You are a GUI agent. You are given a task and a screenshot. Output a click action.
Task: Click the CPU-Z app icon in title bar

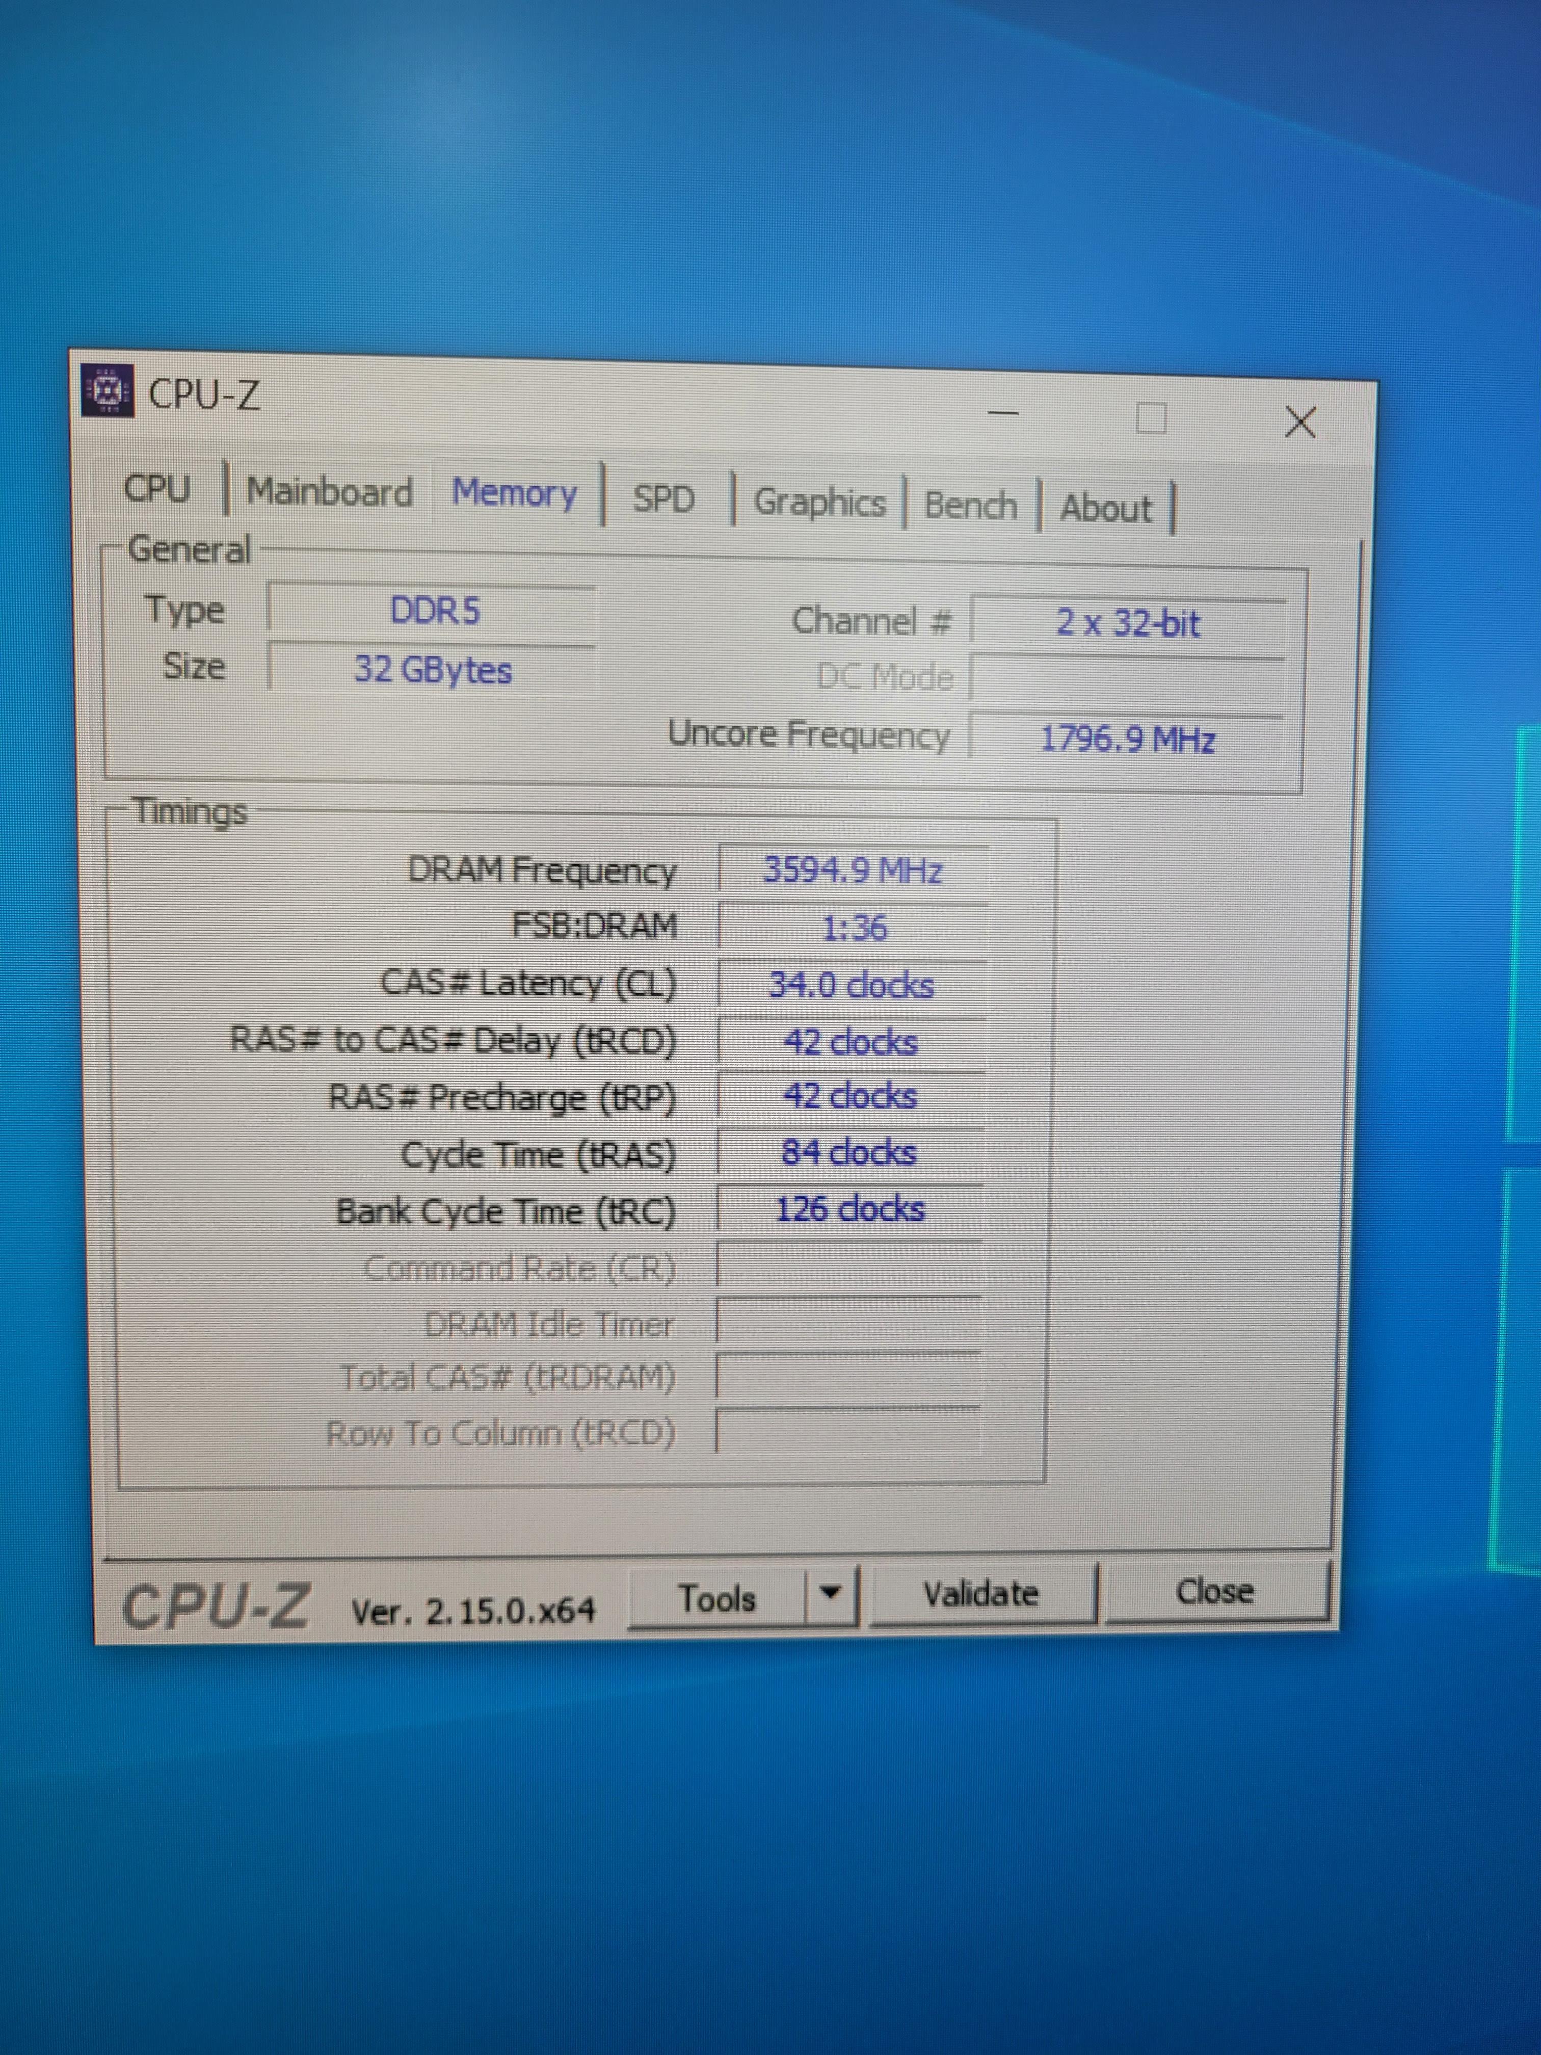(108, 391)
